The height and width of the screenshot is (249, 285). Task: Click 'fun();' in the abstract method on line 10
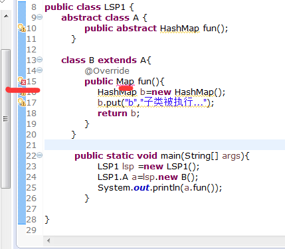(x=215, y=29)
